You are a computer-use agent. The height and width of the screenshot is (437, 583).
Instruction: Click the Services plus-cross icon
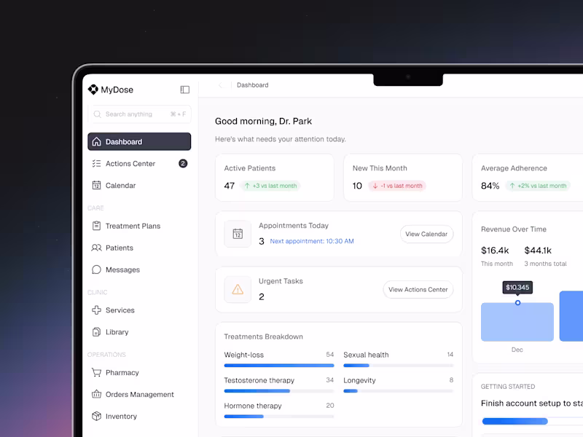click(x=96, y=310)
